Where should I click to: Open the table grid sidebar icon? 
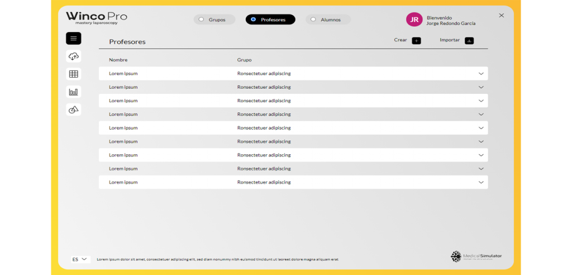(74, 74)
